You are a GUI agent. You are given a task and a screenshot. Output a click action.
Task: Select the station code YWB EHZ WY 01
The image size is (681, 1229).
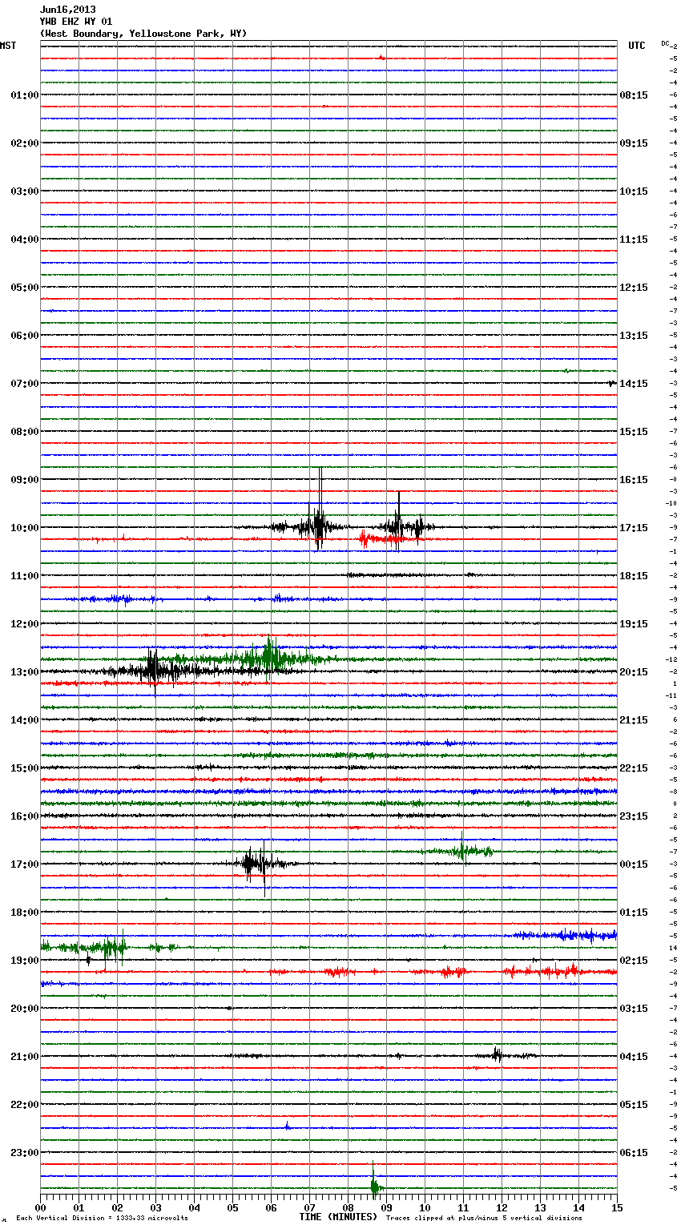tap(76, 22)
